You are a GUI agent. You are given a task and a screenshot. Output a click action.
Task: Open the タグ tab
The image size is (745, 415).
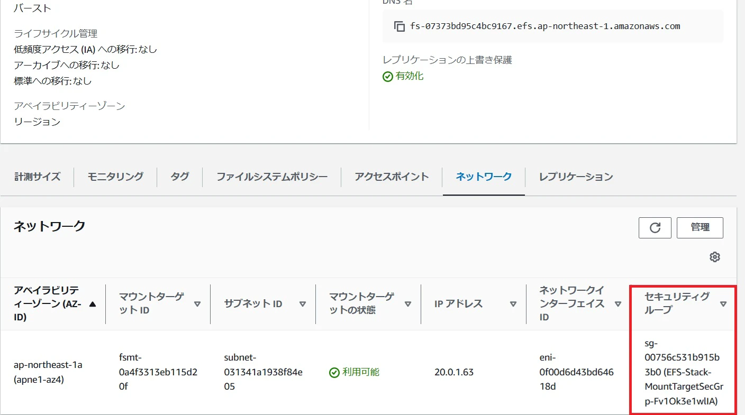point(180,177)
